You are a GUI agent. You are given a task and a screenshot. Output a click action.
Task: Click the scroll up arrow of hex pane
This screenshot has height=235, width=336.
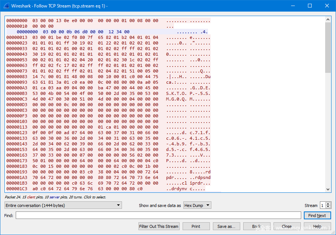[328, 19]
